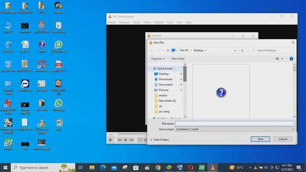The height and width of the screenshot is (172, 306).
Task: Select Documents under Quick access
Action: tap(166, 85)
